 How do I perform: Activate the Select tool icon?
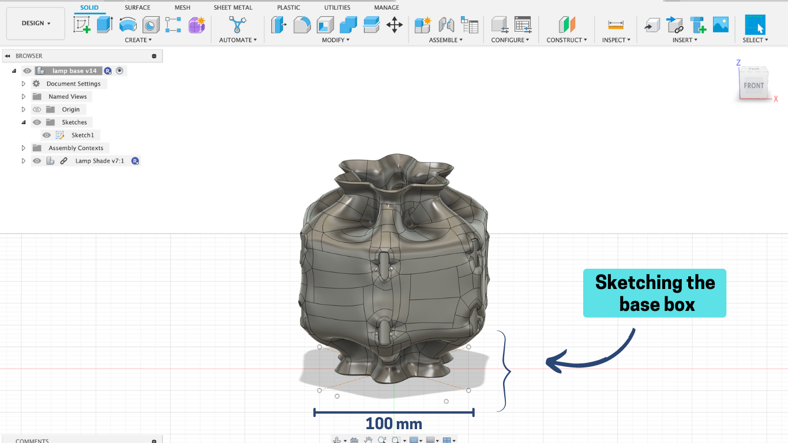pos(755,25)
